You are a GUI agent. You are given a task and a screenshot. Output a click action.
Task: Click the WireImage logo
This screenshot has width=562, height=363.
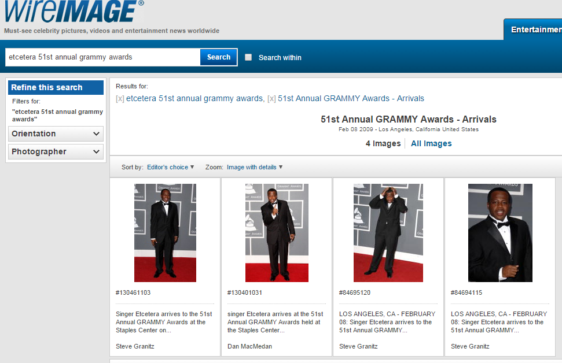click(74, 12)
